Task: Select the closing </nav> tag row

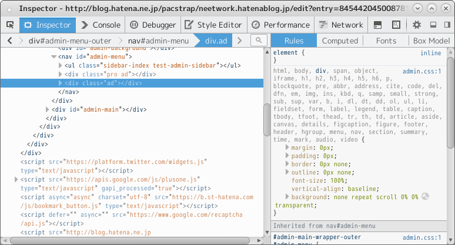Action: click(x=68, y=92)
